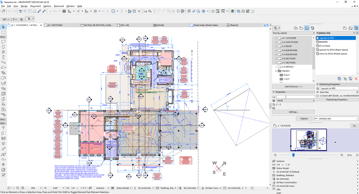Click the zoom out magnifier in Navigator preview

(275, 155)
